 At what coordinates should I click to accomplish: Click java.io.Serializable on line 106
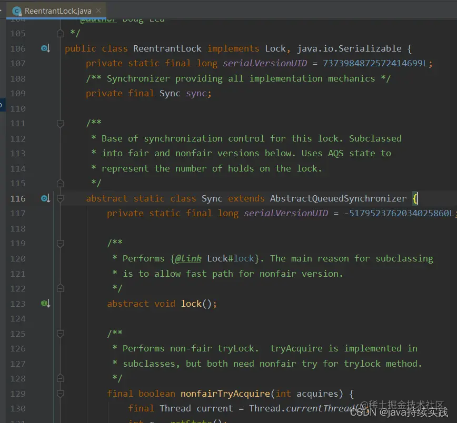(349, 48)
